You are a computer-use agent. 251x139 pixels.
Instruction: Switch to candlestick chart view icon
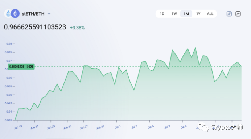click(229, 14)
